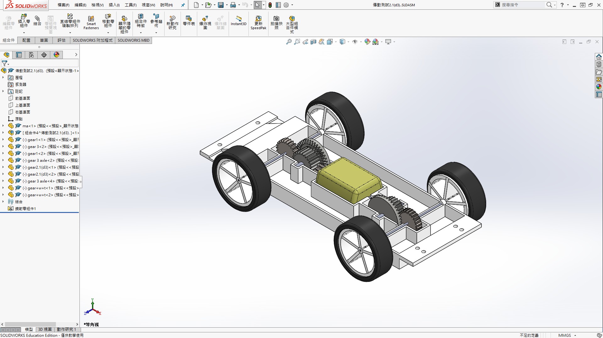Click the Save floppy disk icon
This screenshot has height=338, width=603.
point(221,5)
